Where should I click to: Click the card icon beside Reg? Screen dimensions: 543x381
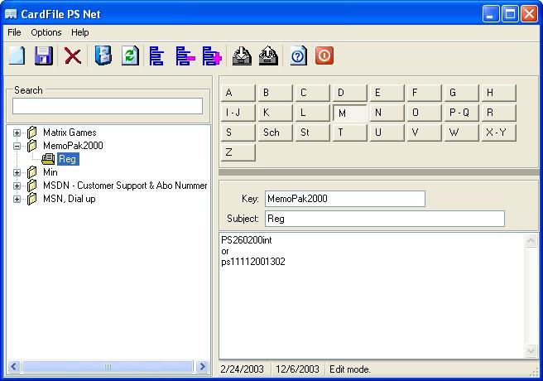tap(48, 159)
